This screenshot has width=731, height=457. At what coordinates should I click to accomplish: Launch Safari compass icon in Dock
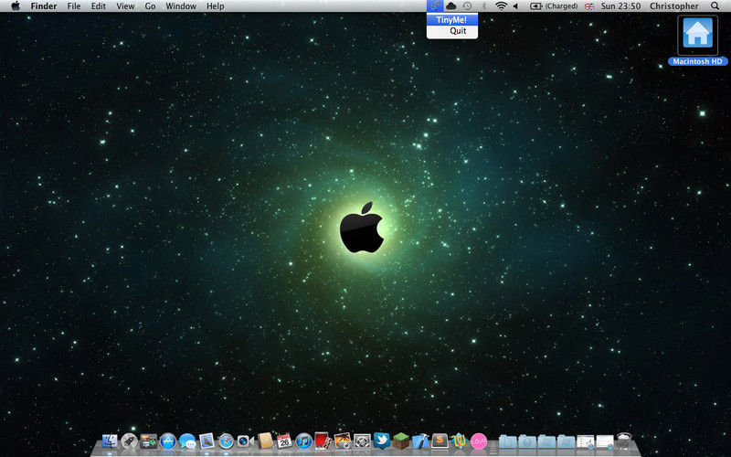pyautogui.click(x=226, y=441)
